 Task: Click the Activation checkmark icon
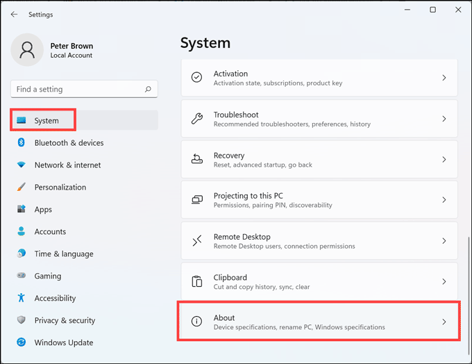(x=196, y=77)
